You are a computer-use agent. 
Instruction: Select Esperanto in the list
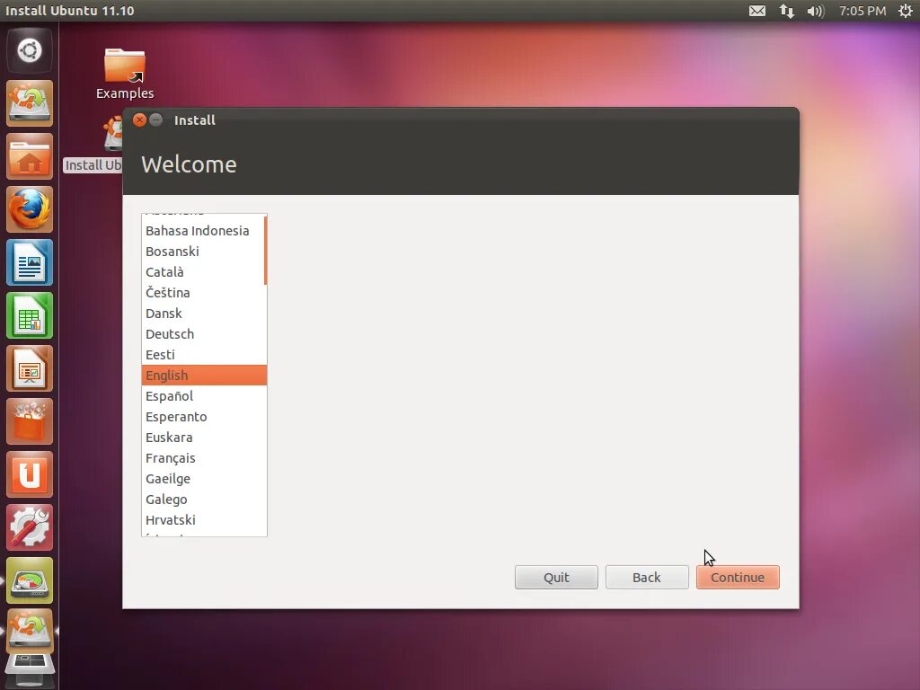(x=204, y=417)
